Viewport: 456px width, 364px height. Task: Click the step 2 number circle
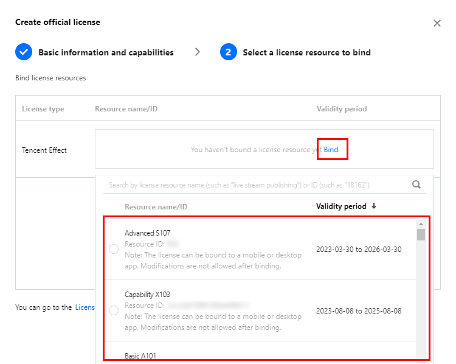click(228, 52)
